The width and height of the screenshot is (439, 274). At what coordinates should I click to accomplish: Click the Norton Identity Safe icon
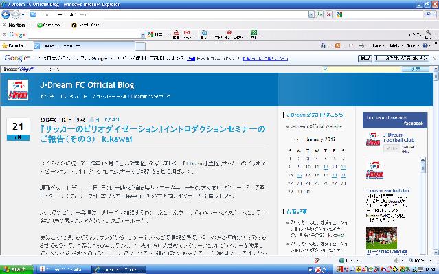(74, 25)
